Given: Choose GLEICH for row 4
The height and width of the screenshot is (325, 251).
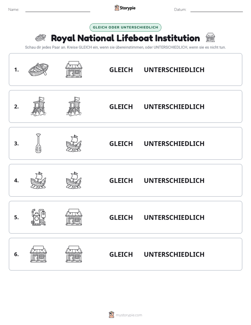Looking at the screenshot, I should (121, 180).
